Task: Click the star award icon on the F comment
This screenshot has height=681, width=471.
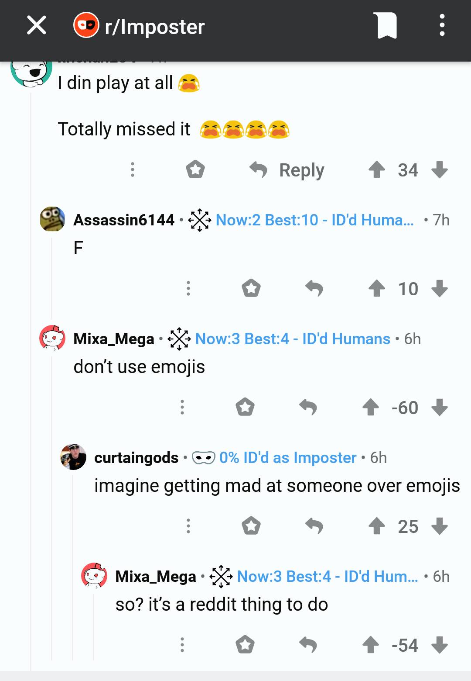Action: [x=251, y=288]
